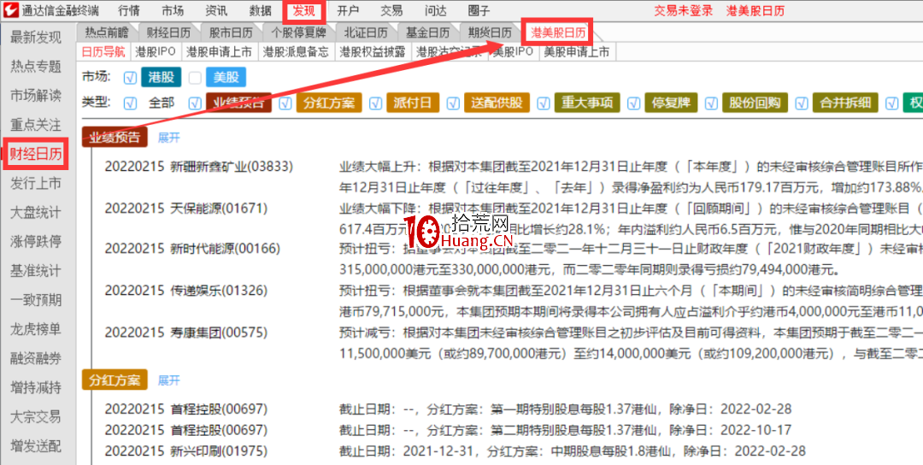Select the 美股申请上市 sub-tab
The image size is (923, 465).
pos(576,52)
